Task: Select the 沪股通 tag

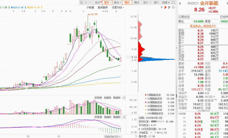Action: (x=90, y=7)
